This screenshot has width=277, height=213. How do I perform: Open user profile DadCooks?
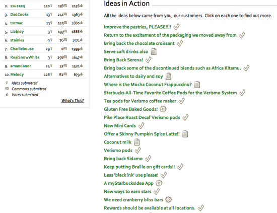tap(19, 15)
